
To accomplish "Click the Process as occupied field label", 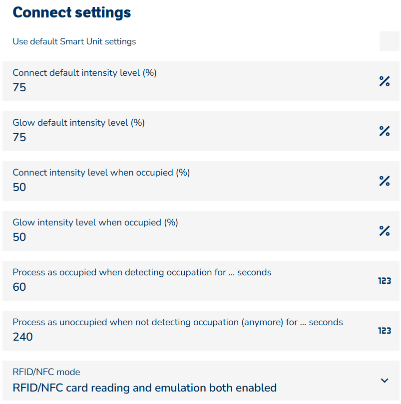I will [142, 272].
